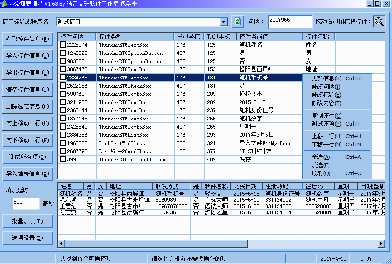Select the ListView20WndClass row
392x264 pixels.
tap(180, 151)
